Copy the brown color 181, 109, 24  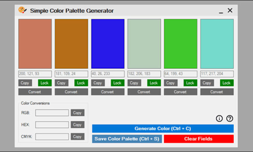(61, 83)
